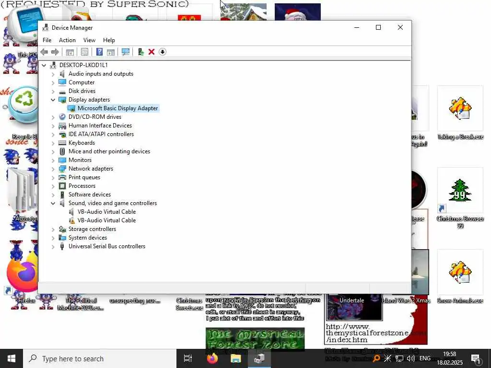Expand the System devices category

coord(53,238)
